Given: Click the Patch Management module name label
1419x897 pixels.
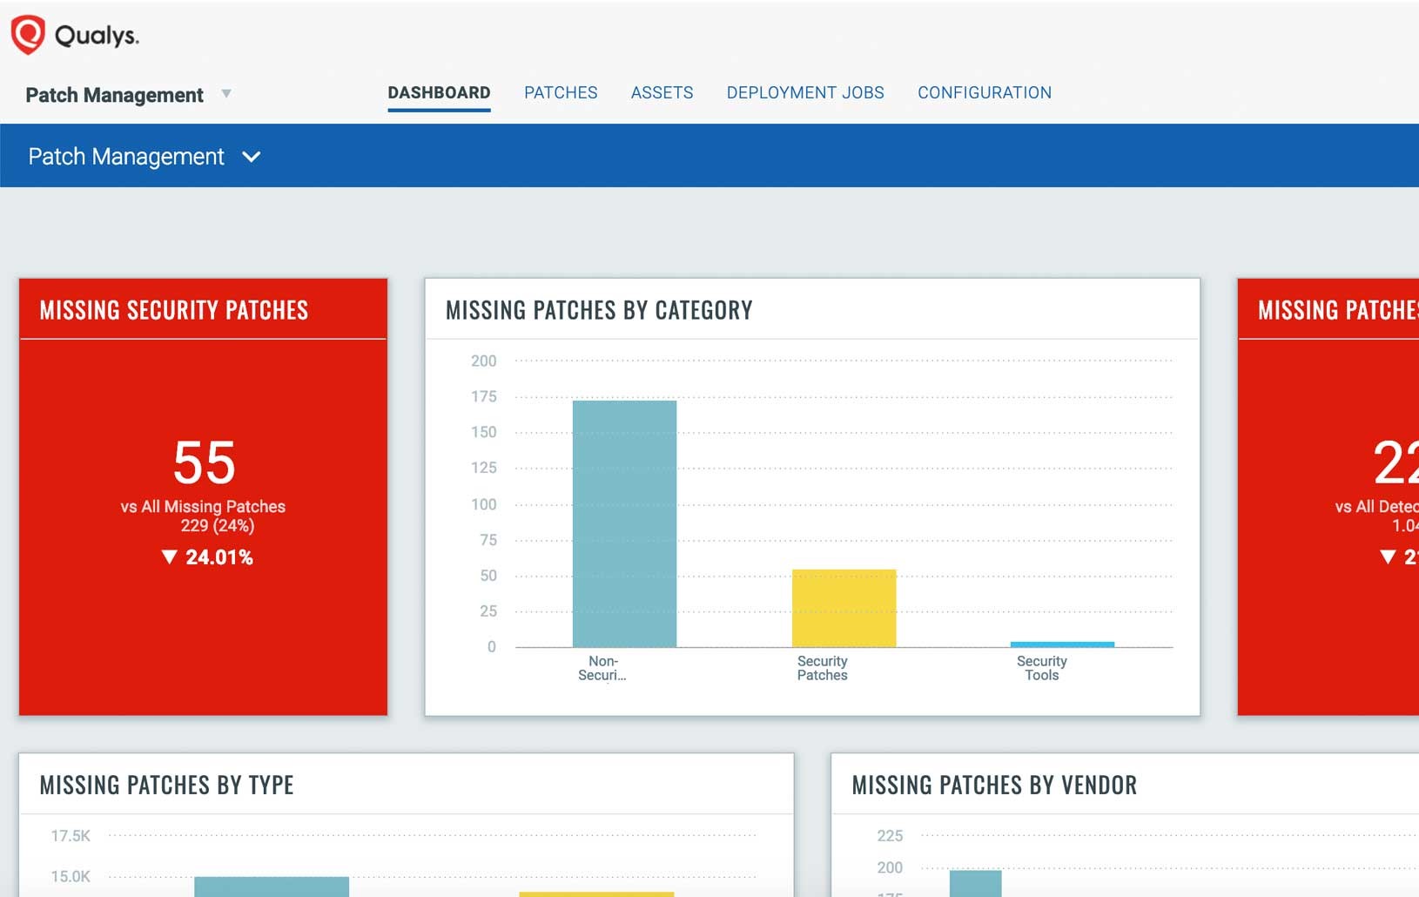Looking at the screenshot, I should click(x=114, y=95).
